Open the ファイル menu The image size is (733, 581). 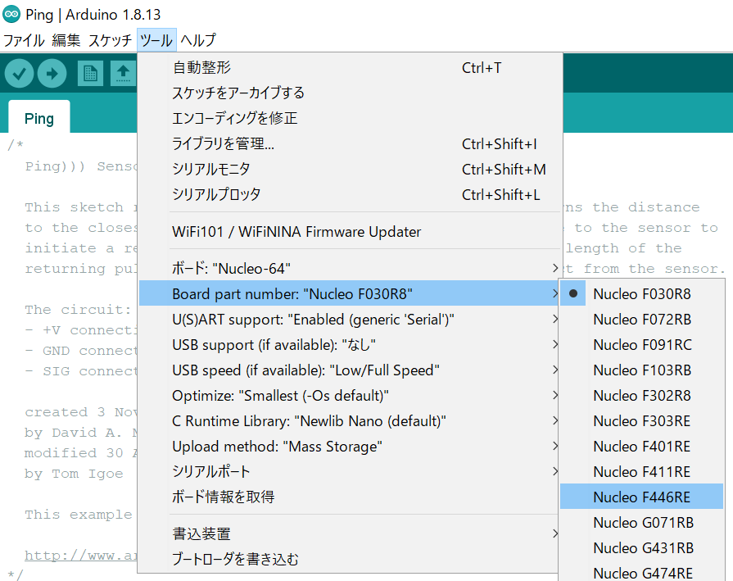click(24, 40)
